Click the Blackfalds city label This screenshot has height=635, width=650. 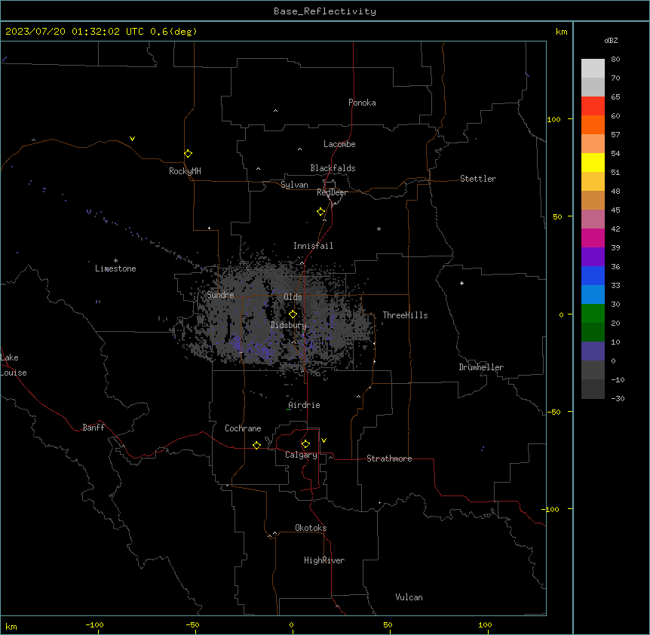pyautogui.click(x=333, y=168)
